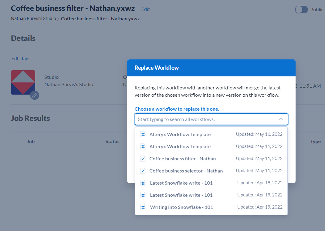This screenshot has width=325, height=231.
Task: Click the workflow search input field
Action: click(206, 119)
